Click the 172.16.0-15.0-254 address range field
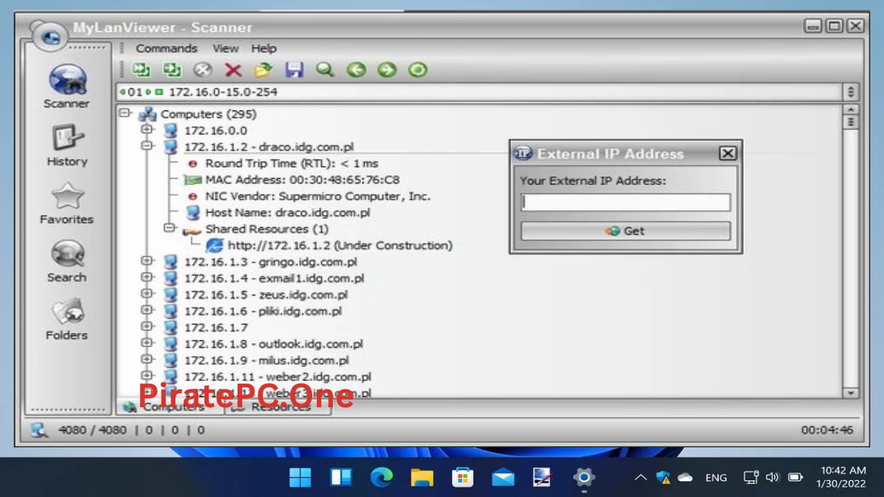Image resolution: width=884 pixels, height=497 pixels. [x=479, y=92]
